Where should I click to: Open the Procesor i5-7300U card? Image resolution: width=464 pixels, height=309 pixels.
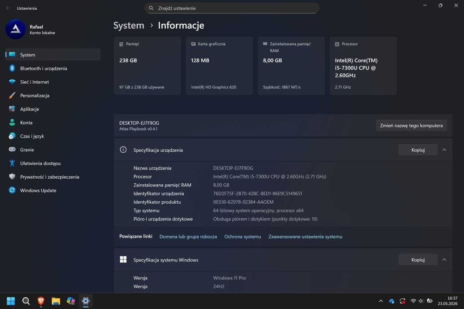363,66
